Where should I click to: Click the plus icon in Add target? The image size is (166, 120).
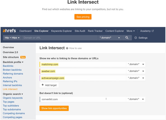pos(43,85)
